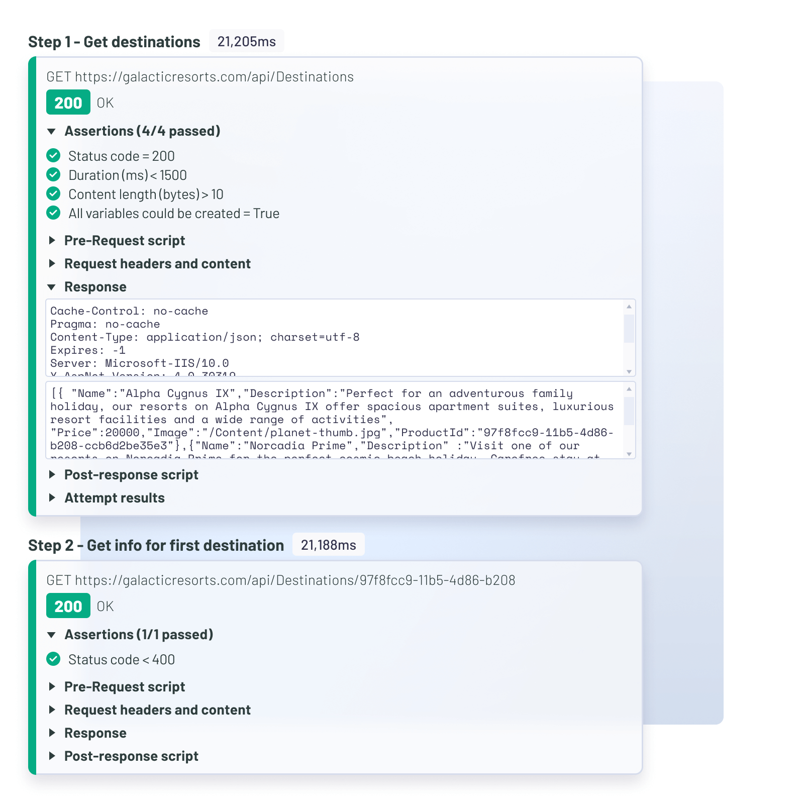
Task: Expand the Post-response script section in Step 1
Action: pyautogui.click(x=52, y=474)
